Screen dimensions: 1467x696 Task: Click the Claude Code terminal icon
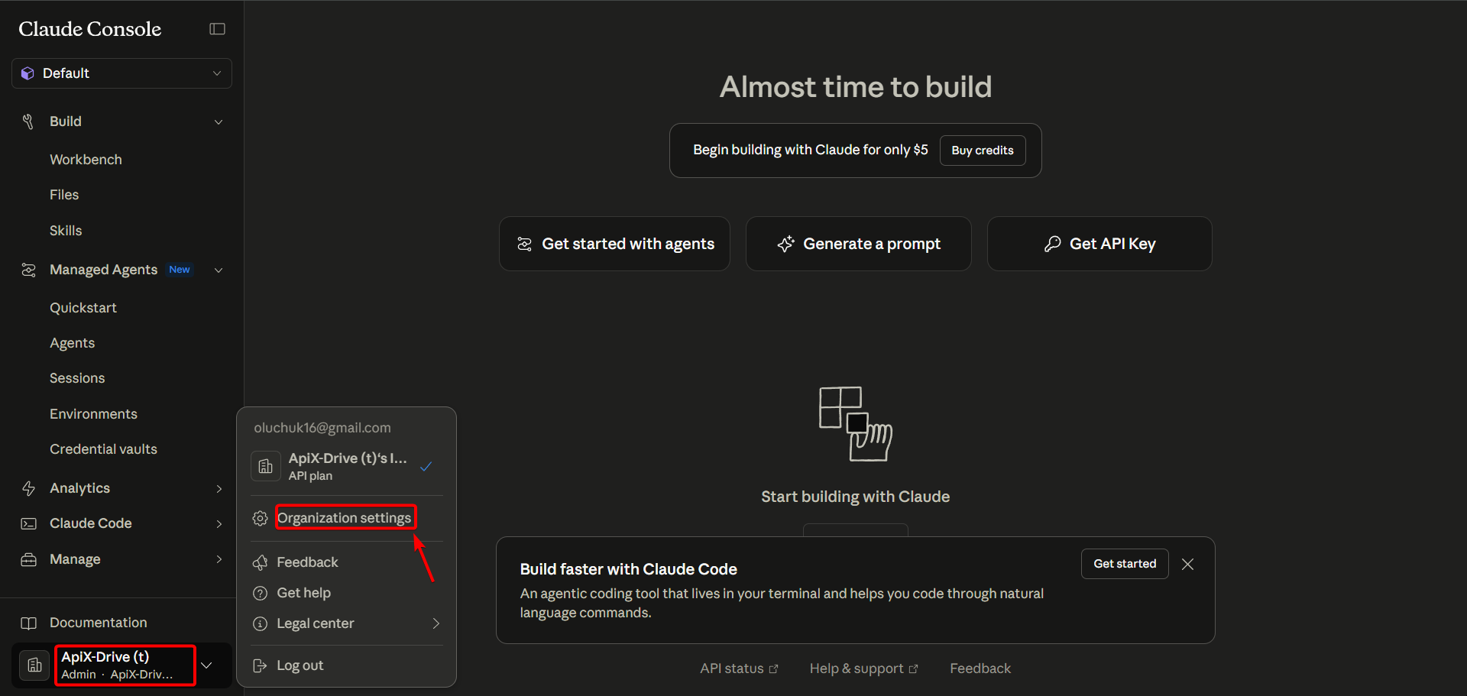point(28,523)
